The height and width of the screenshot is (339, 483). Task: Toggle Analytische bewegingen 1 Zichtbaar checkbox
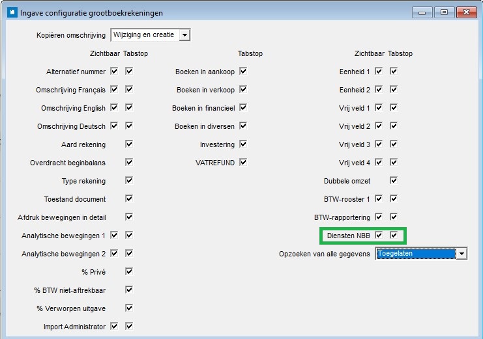[x=114, y=235]
